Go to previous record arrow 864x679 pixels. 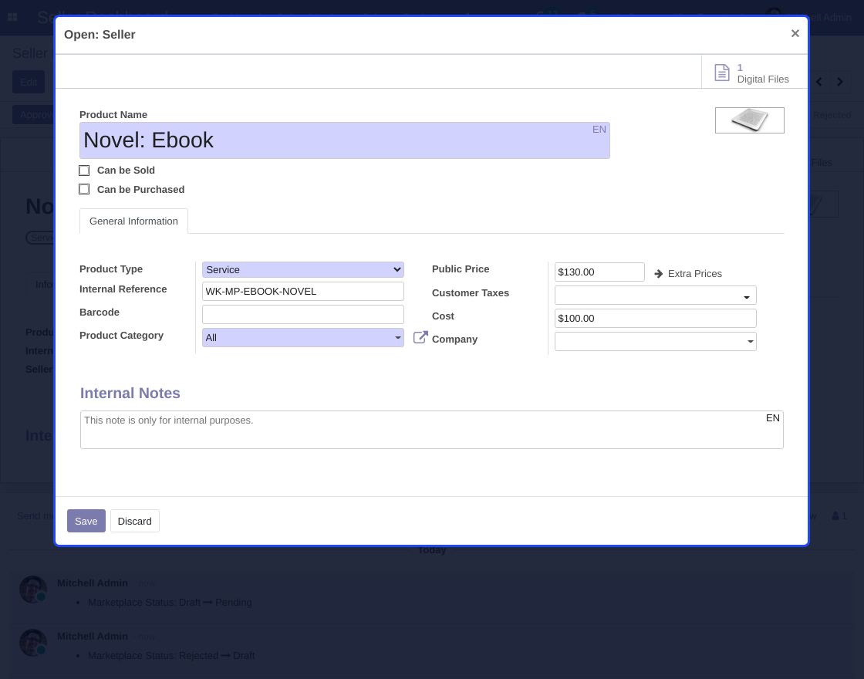819,82
